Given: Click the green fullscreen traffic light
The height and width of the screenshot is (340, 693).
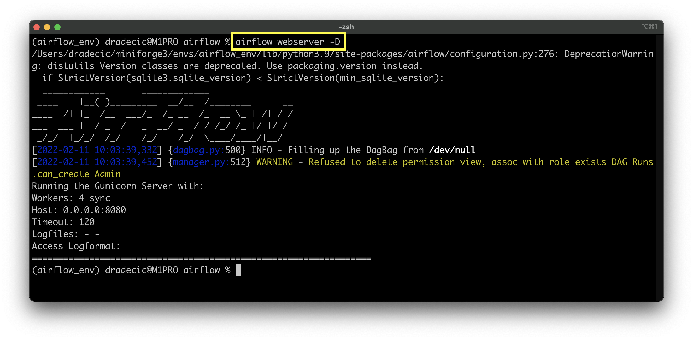Looking at the screenshot, I should coord(57,27).
